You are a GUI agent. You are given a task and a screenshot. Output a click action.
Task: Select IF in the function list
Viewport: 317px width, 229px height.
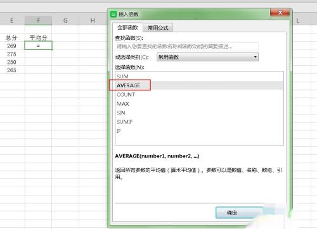199,131
